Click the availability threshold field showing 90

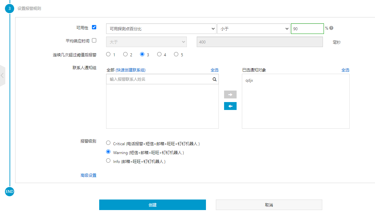pos(307,29)
